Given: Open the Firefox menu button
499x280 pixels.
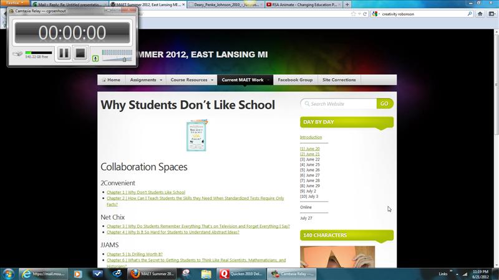Looking at the screenshot, I should click(14, 3).
